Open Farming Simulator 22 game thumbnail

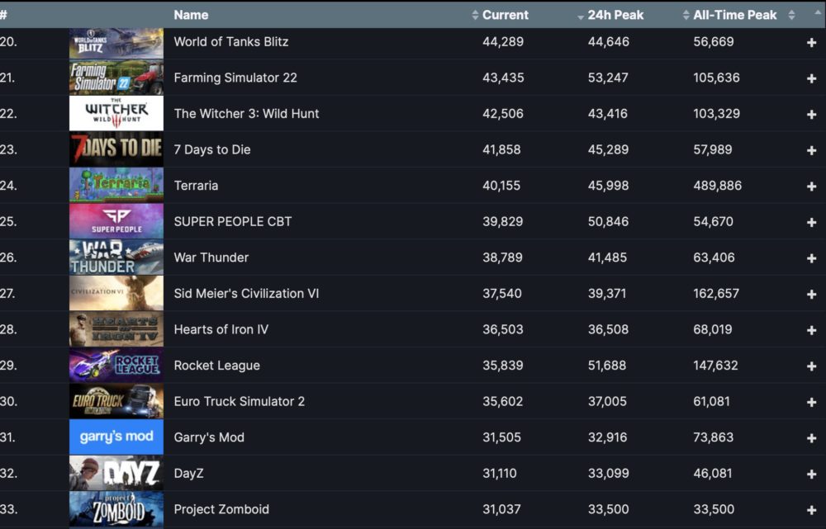[x=116, y=78]
